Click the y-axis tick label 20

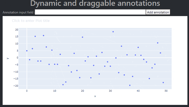tap(17, 30)
